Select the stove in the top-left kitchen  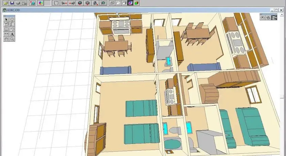[121, 27]
